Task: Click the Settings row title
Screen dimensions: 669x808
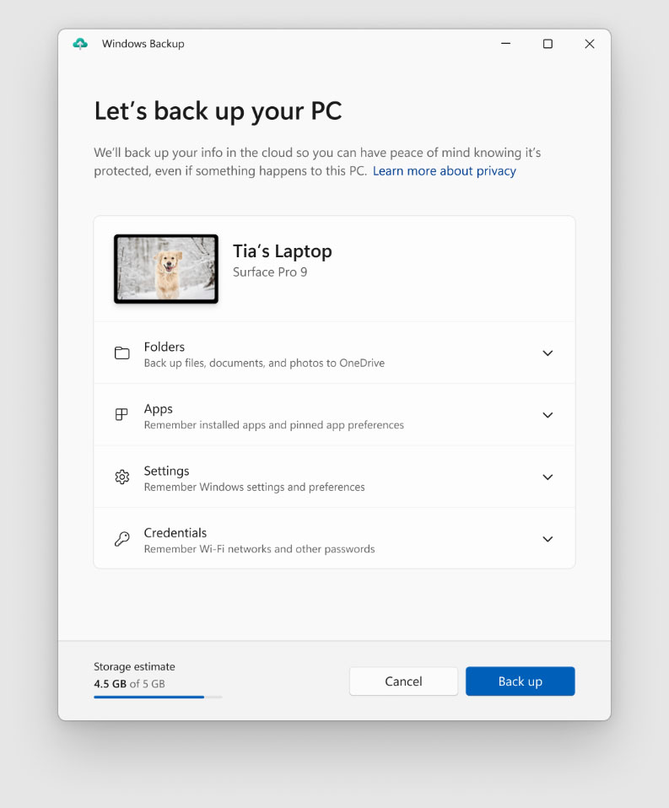Action: tap(166, 471)
